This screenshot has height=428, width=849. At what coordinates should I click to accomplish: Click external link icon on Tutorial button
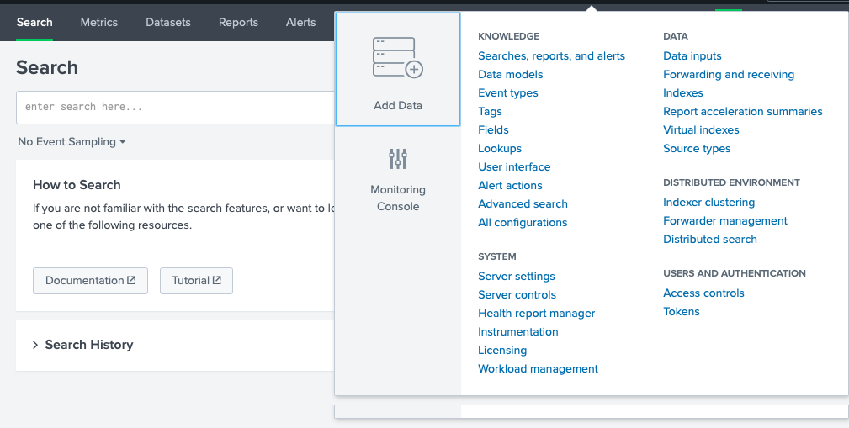[x=217, y=281]
